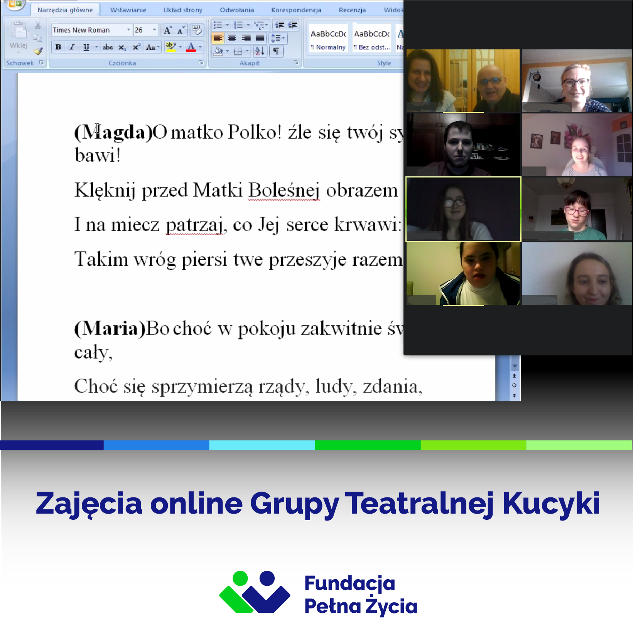Click the Format Painter brush icon
The image size is (633, 634).
coord(38,51)
